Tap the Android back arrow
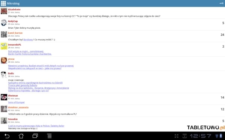Screen dimensions: 225x140 [7, 136]
